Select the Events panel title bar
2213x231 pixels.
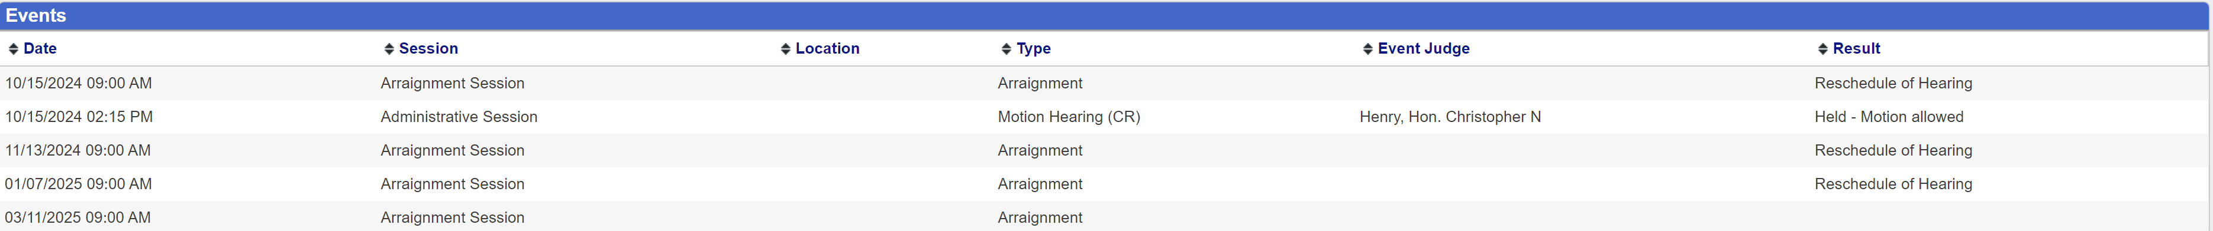click(x=1105, y=15)
